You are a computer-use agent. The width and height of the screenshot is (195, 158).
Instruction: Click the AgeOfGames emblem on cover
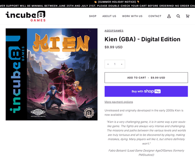point(38,113)
